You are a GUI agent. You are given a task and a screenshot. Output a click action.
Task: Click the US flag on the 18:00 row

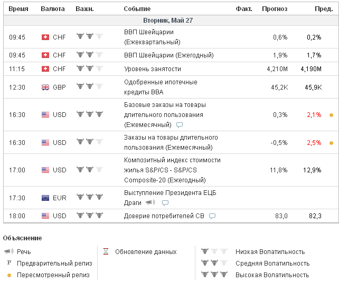tap(45, 216)
